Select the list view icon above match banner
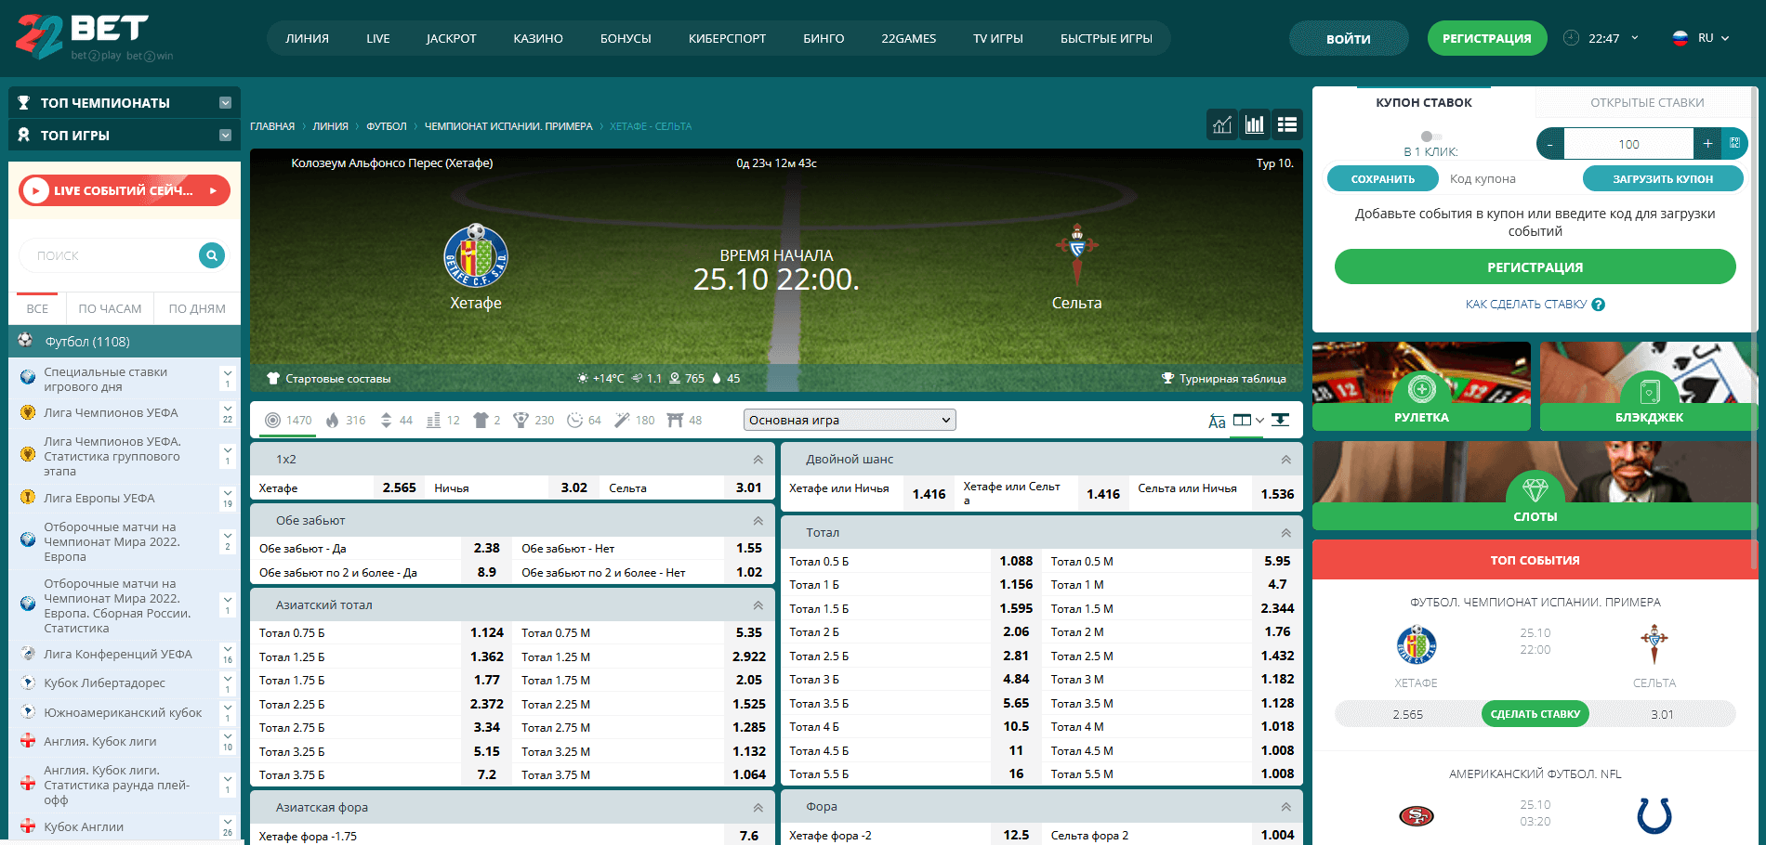 1287,124
